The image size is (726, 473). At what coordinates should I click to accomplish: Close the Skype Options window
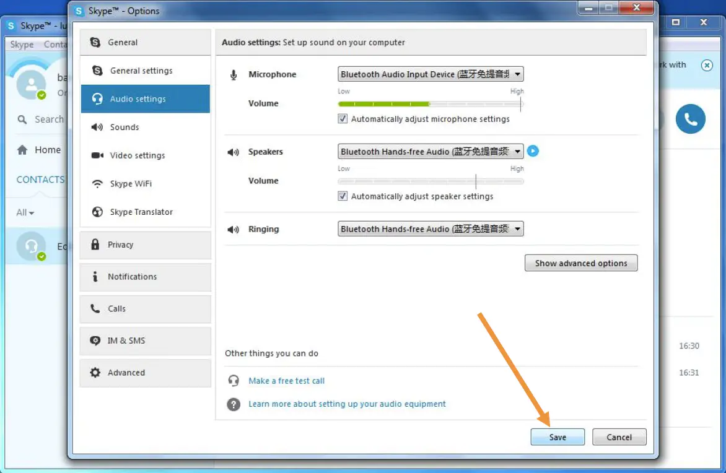click(x=637, y=8)
